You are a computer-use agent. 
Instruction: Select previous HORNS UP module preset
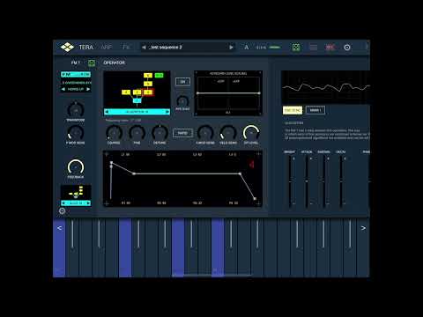(63, 89)
